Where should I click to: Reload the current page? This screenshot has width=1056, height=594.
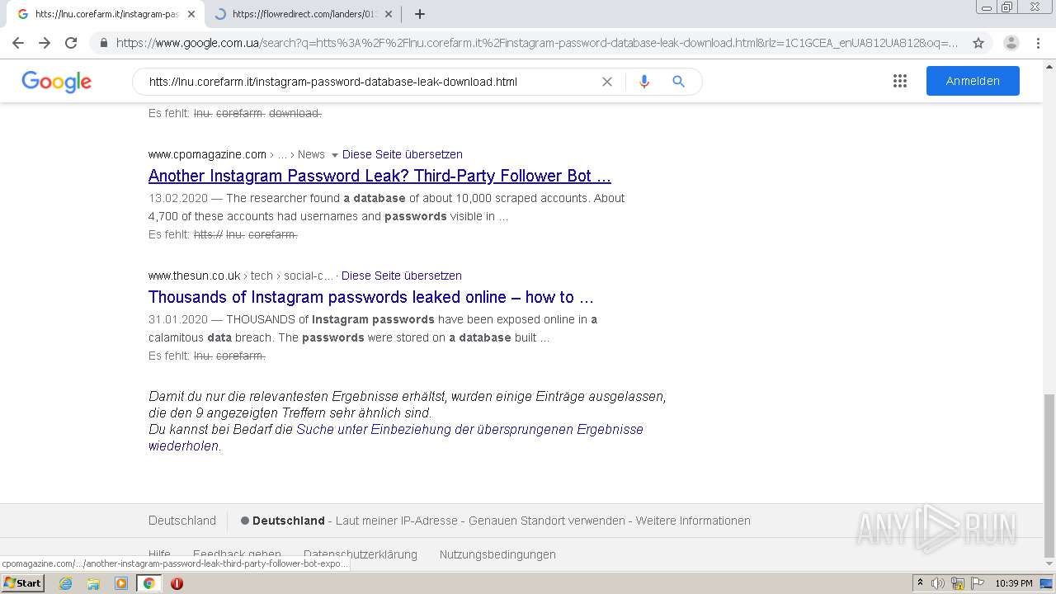(71, 43)
